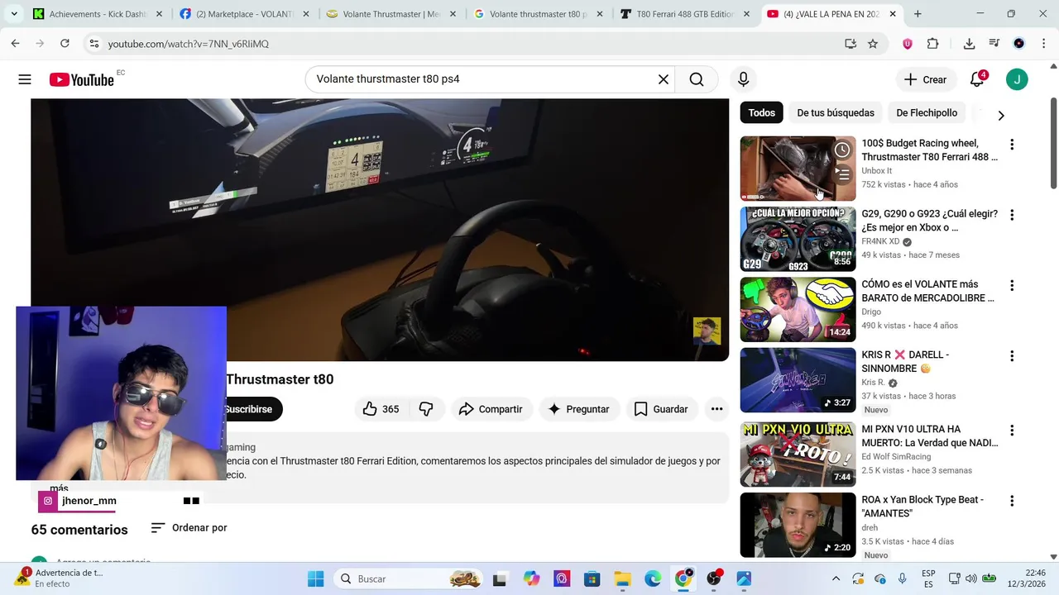
Task: Open the media controls icon in Chrome toolbar
Action: click(x=994, y=44)
